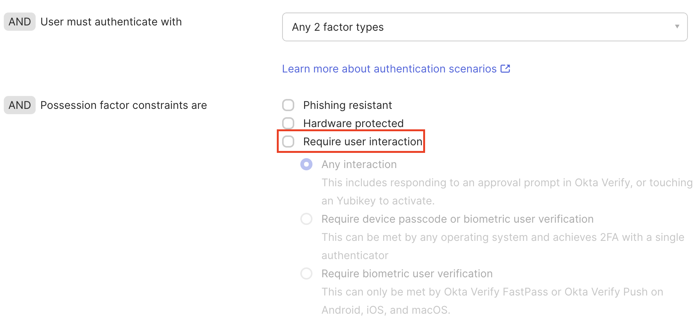Enable Require user interaction

[x=288, y=141]
